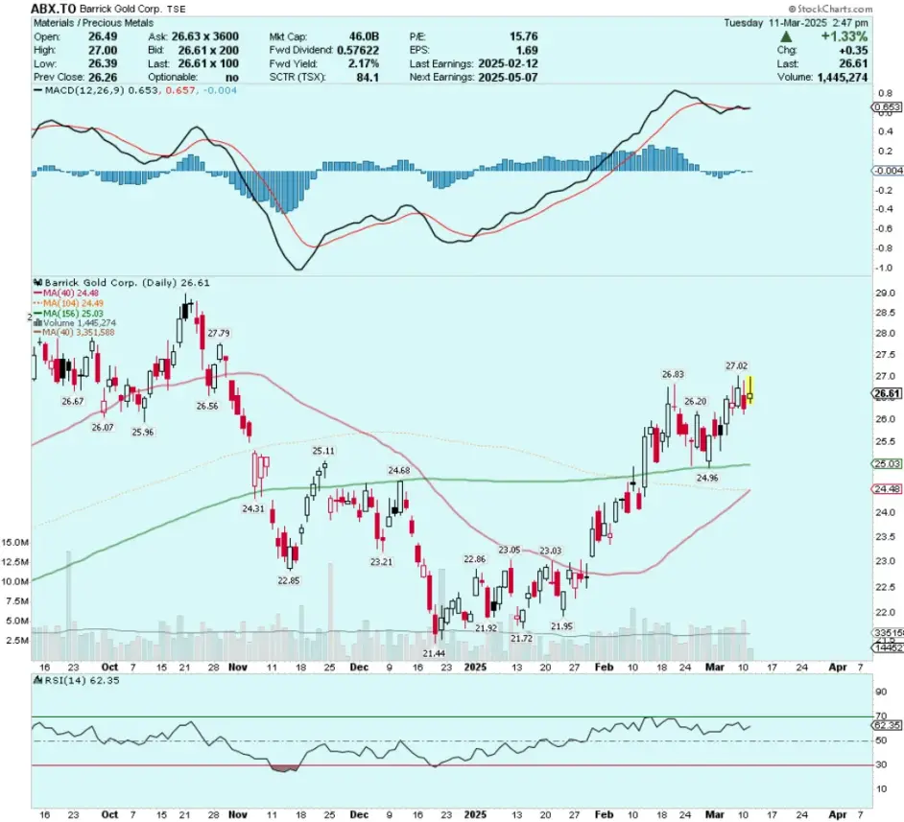Click the Ask quote 26.63 x 3600
The height and width of the screenshot is (822, 904).
pos(205,36)
